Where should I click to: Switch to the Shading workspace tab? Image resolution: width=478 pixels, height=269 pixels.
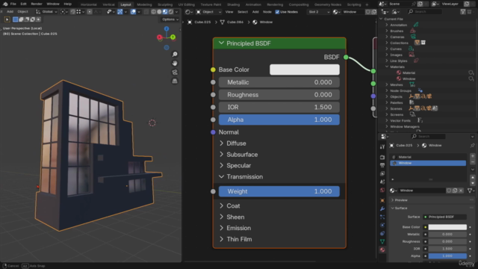tap(233, 4)
